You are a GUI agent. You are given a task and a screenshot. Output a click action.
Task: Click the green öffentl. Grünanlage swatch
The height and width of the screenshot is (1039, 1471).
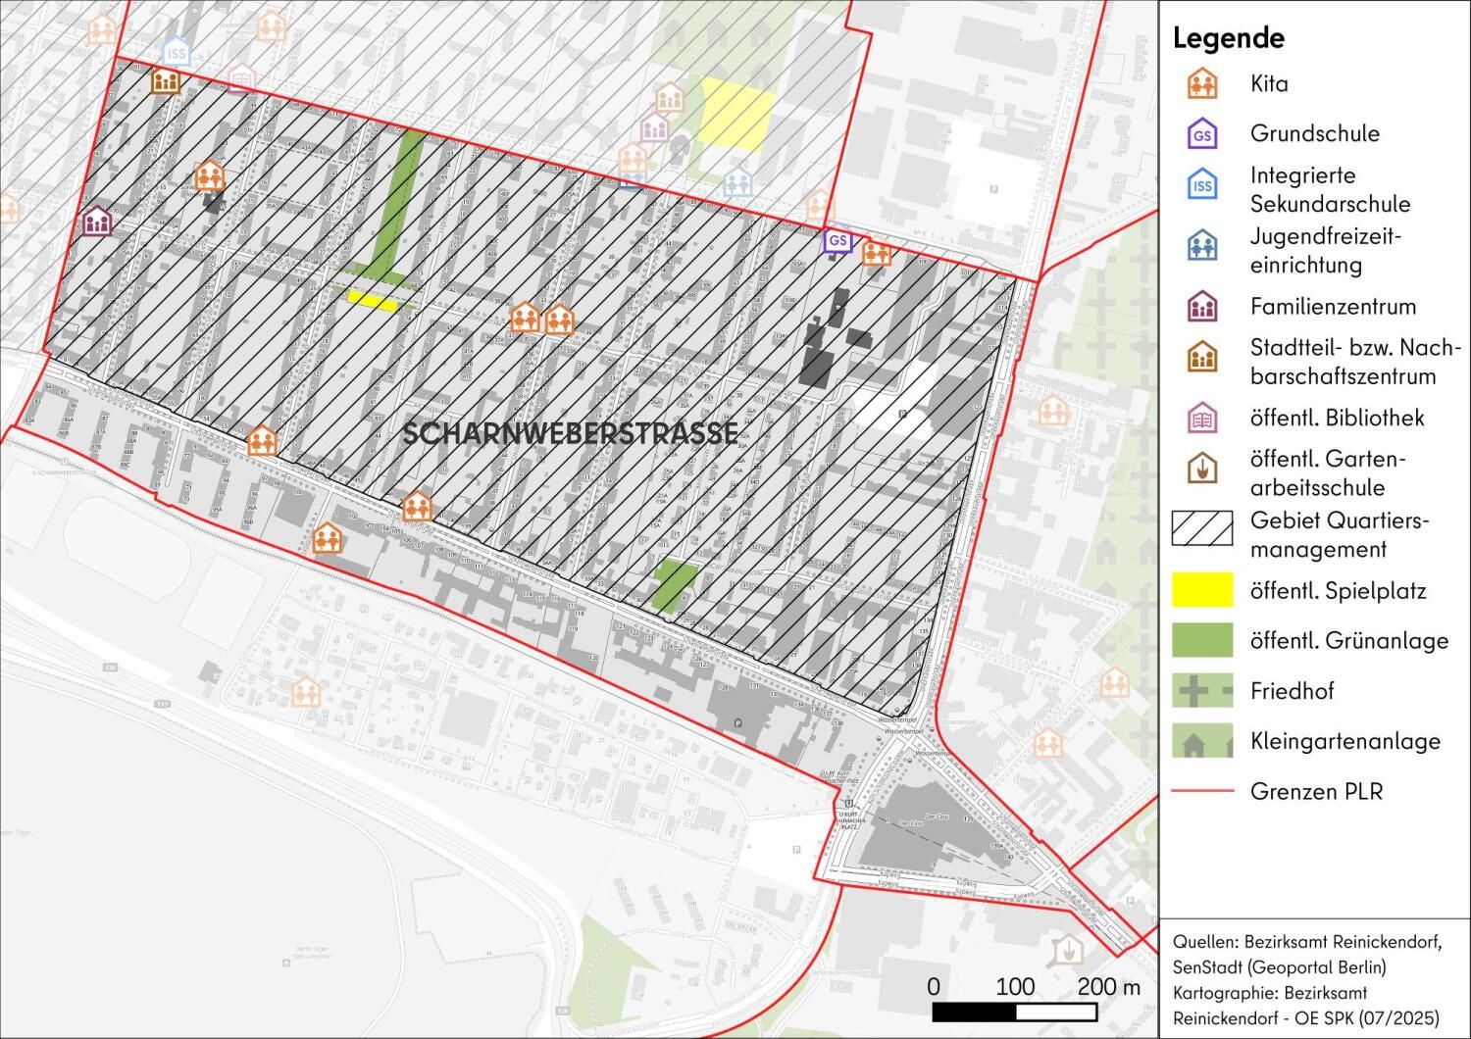coord(1201,640)
